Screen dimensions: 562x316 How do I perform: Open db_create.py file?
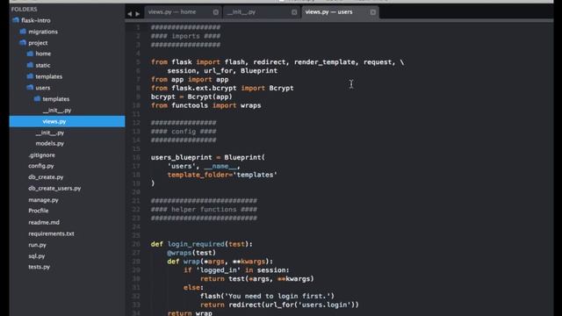pos(46,177)
